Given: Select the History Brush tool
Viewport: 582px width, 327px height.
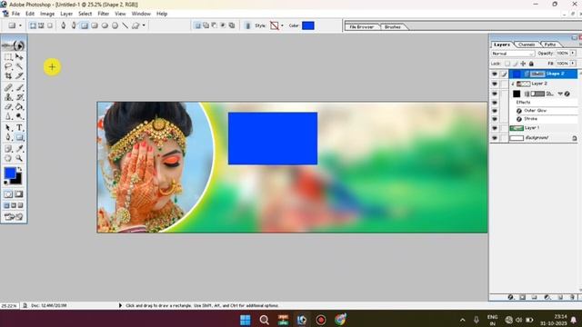Looking at the screenshot, I should pos(19,97).
